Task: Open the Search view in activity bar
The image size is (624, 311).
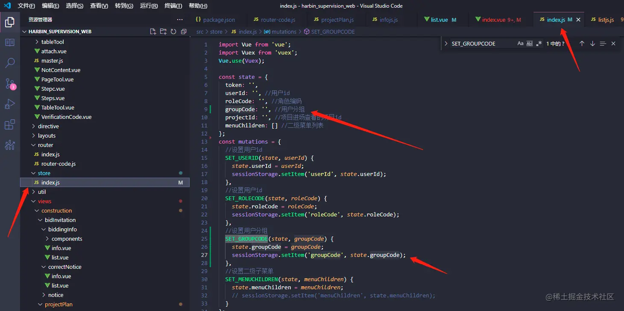Action: point(10,63)
